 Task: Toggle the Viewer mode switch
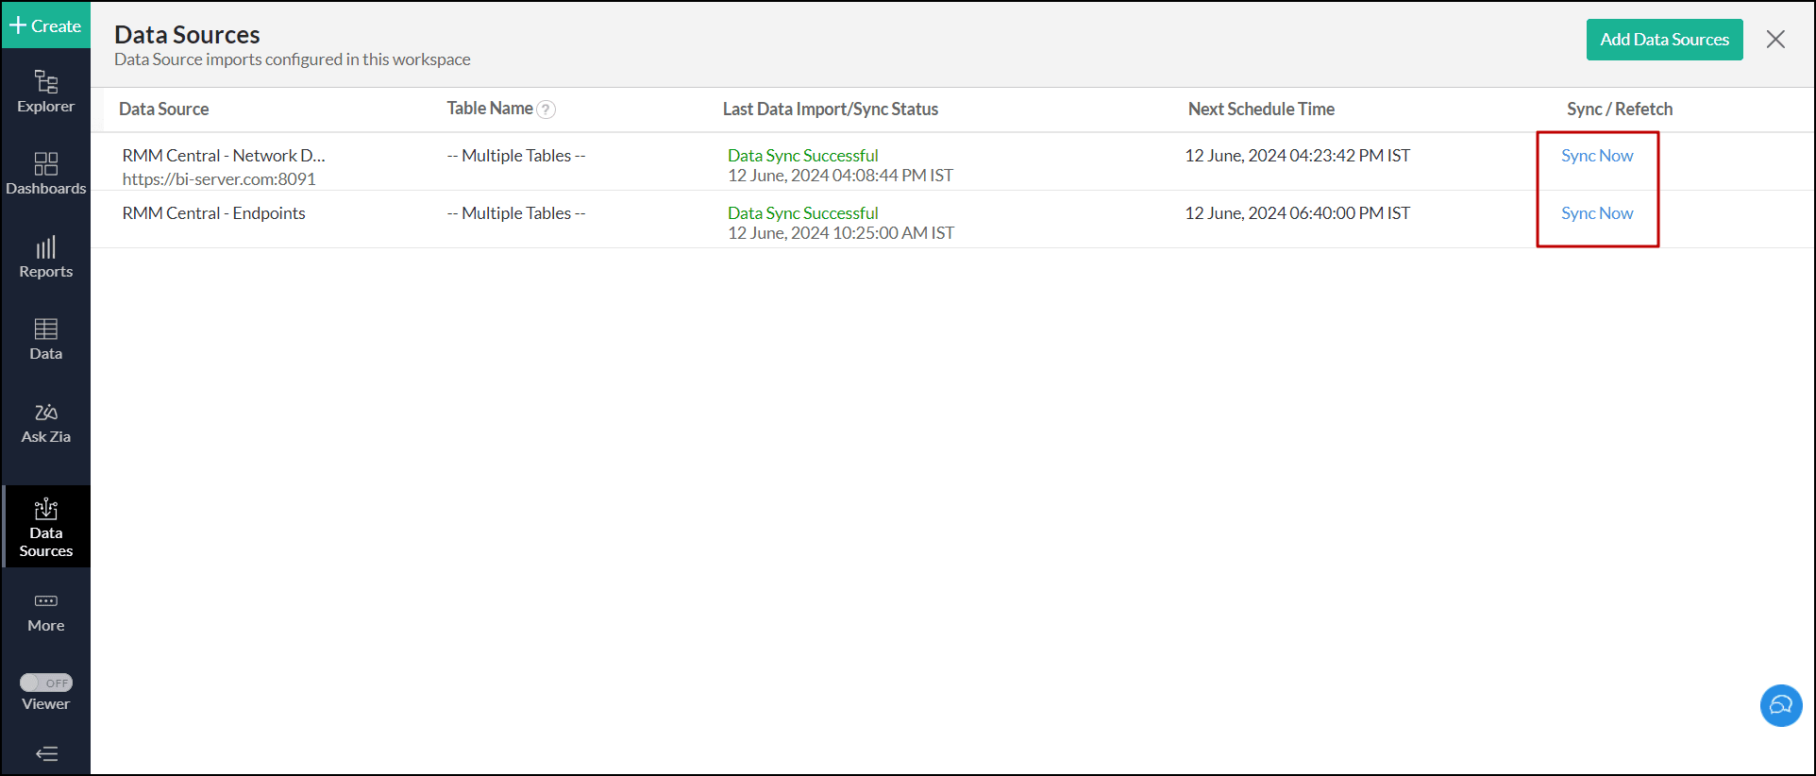click(x=46, y=683)
